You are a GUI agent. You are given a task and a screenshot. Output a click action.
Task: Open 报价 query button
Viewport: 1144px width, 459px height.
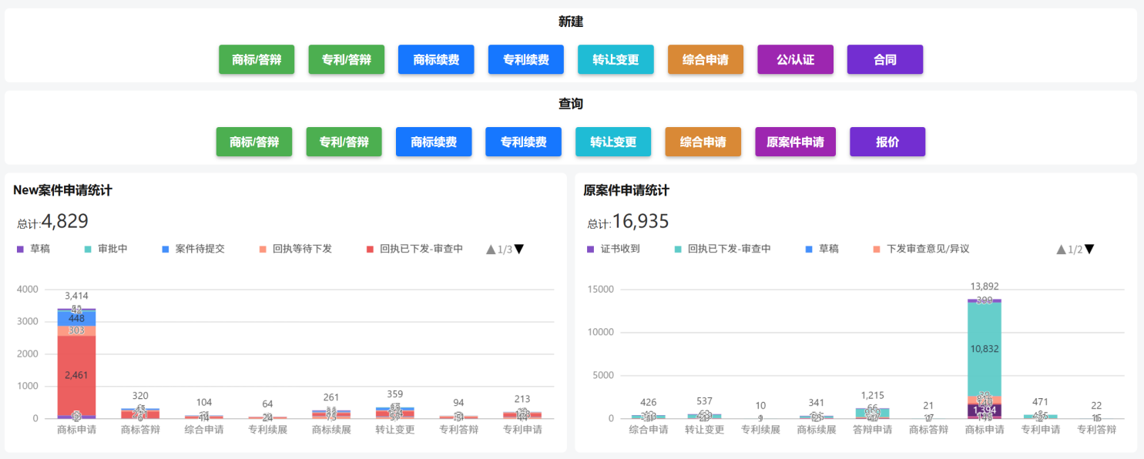click(x=887, y=142)
